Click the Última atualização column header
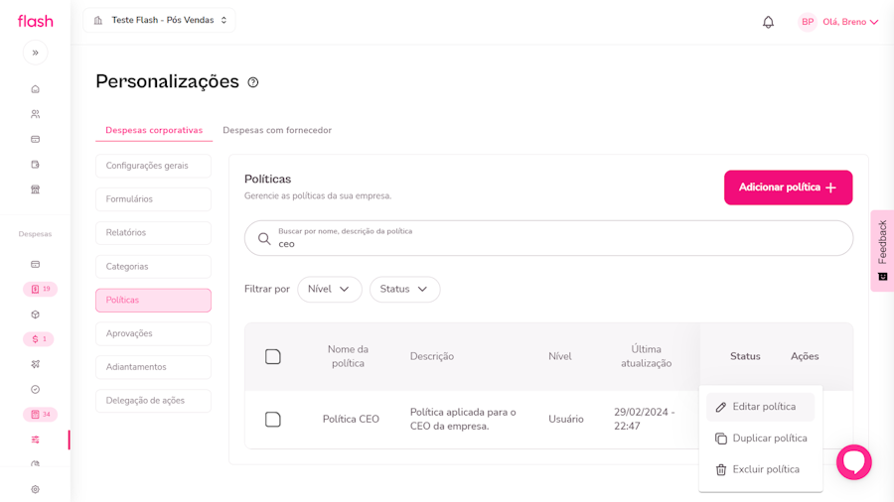The width and height of the screenshot is (894, 502). coord(646,356)
